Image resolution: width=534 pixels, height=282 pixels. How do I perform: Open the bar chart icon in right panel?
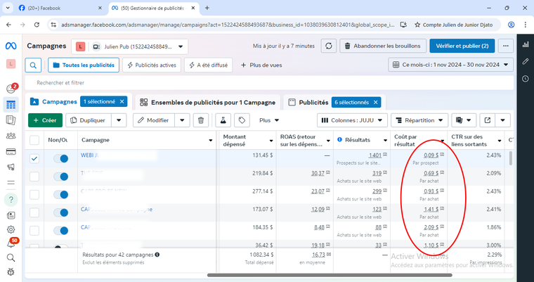[526, 45]
